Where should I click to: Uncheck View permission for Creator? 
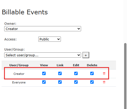click(x=44, y=74)
